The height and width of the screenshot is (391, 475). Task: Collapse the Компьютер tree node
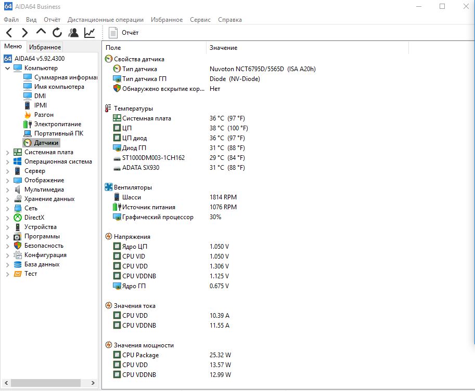(8, 68)
